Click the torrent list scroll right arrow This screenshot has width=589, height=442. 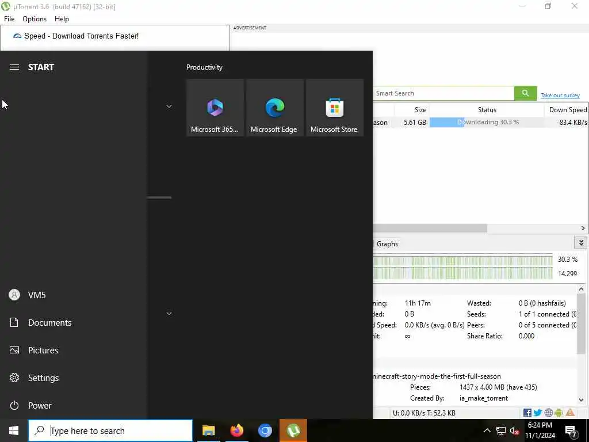pos(583,228)
